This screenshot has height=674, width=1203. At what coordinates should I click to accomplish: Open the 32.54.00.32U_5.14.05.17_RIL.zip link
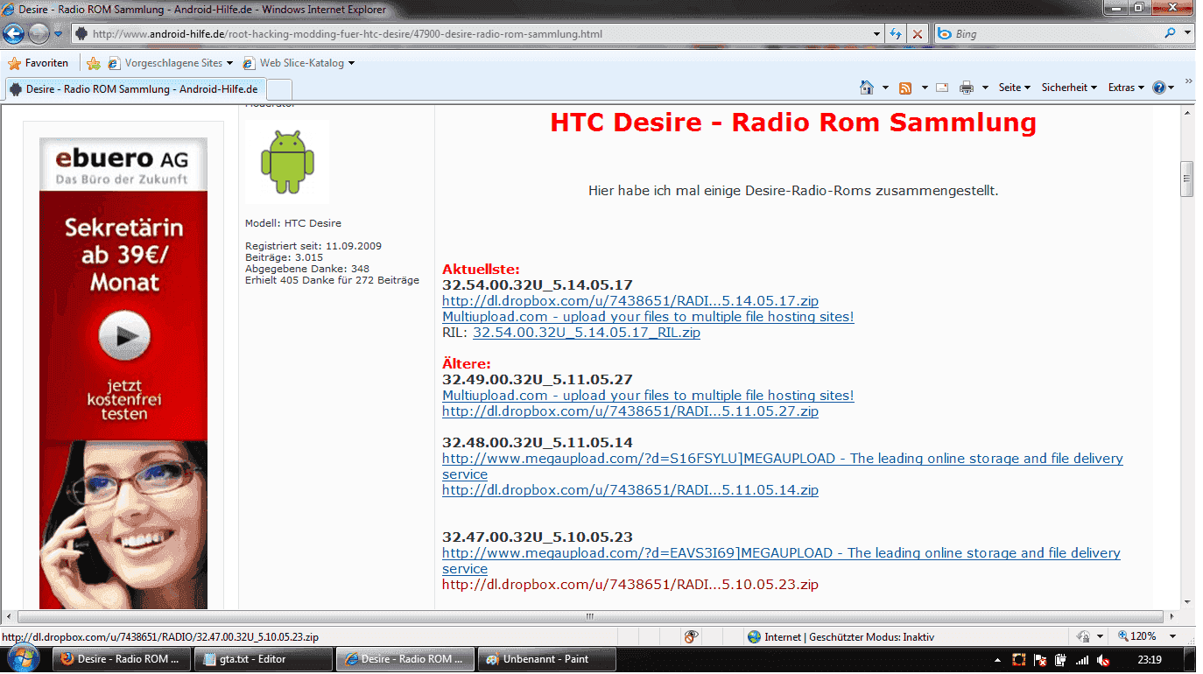click(x=587, y=333)
